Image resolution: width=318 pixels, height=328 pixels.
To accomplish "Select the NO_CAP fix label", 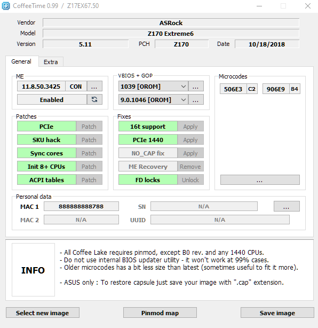I will tap(148, 153).
